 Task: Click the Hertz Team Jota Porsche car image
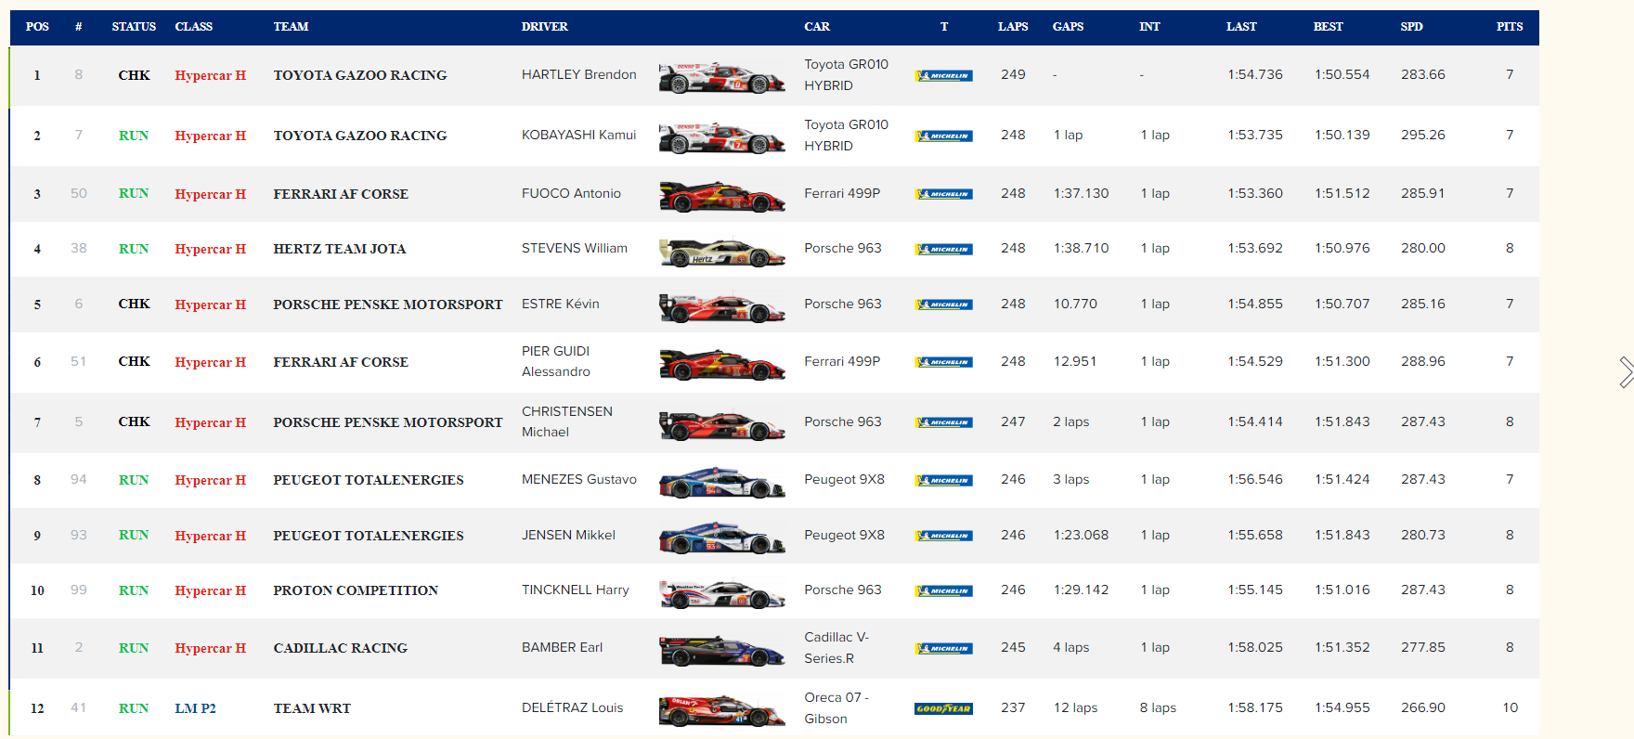pyautogui.click(x=721, y=252)
